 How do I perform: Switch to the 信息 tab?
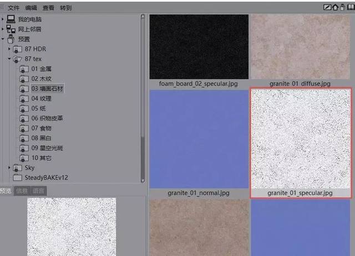click(x=22, y=191)
